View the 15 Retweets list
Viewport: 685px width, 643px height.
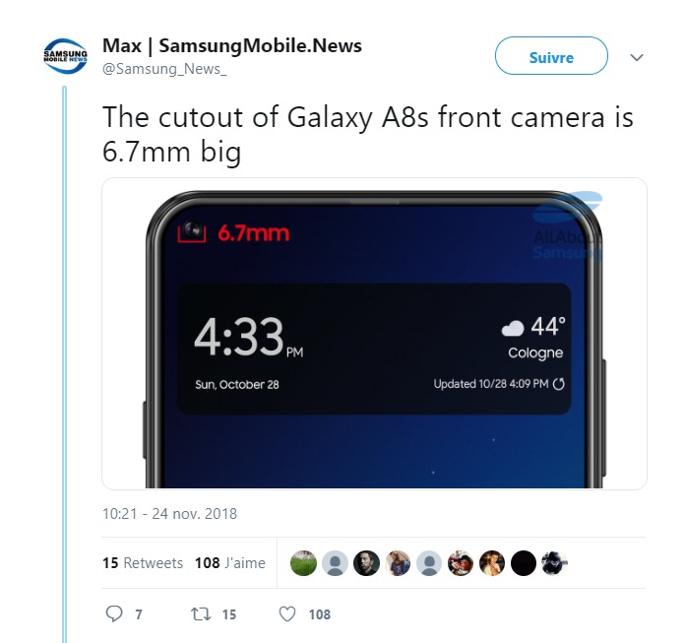point(143,563)
